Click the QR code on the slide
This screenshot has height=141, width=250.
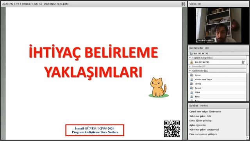click(172, 129)
